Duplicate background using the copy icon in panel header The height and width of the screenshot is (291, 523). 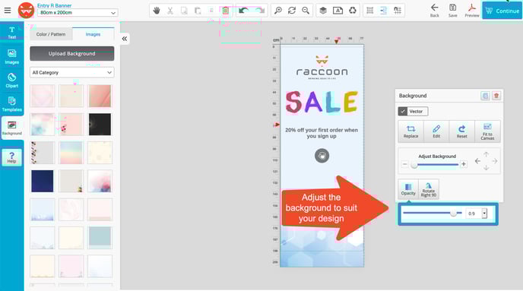485,96
